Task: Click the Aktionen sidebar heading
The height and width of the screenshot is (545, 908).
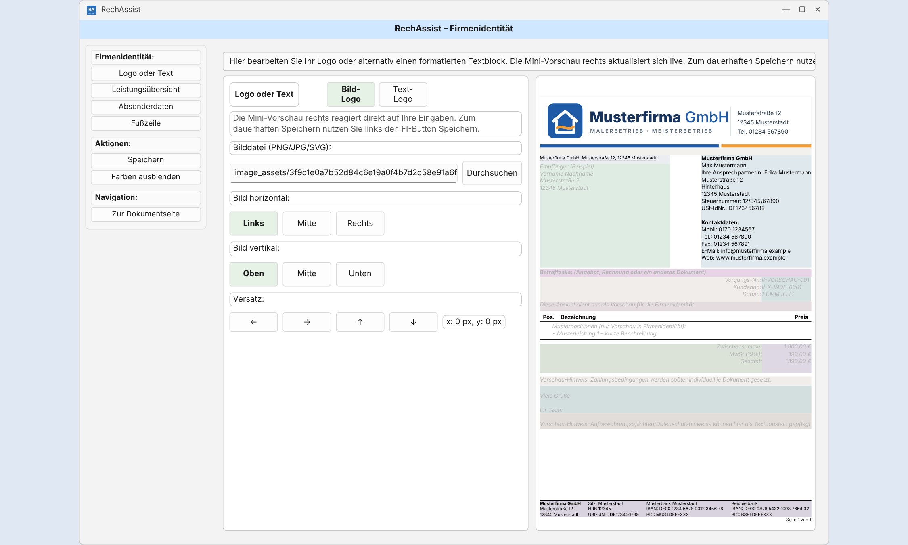Action: tap(146, 144)
